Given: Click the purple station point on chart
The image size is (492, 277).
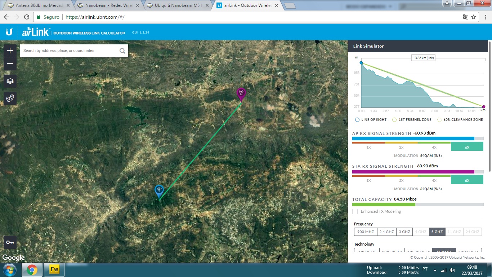Looking at the screenshot, I should pos(484,107).
